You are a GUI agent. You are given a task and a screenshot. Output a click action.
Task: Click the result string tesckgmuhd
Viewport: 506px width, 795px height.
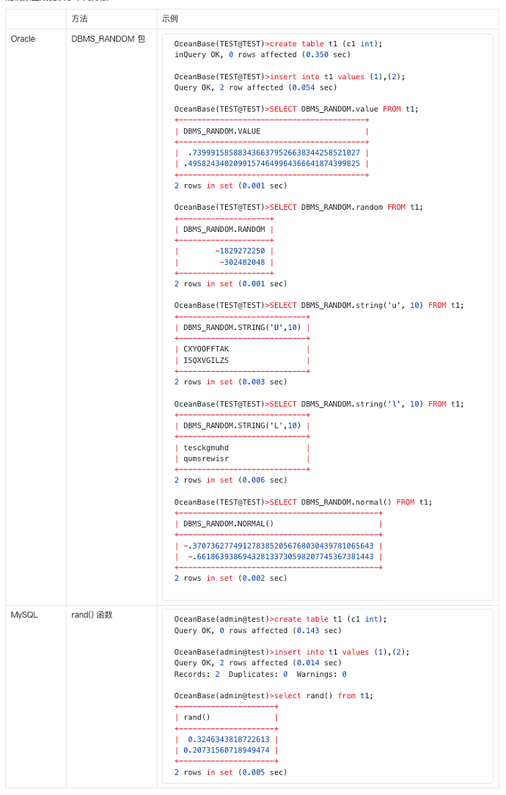[206, 448]
